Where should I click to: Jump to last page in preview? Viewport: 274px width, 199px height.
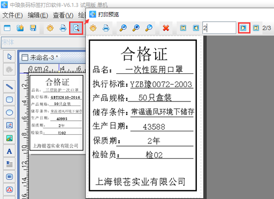click(256, 28)
